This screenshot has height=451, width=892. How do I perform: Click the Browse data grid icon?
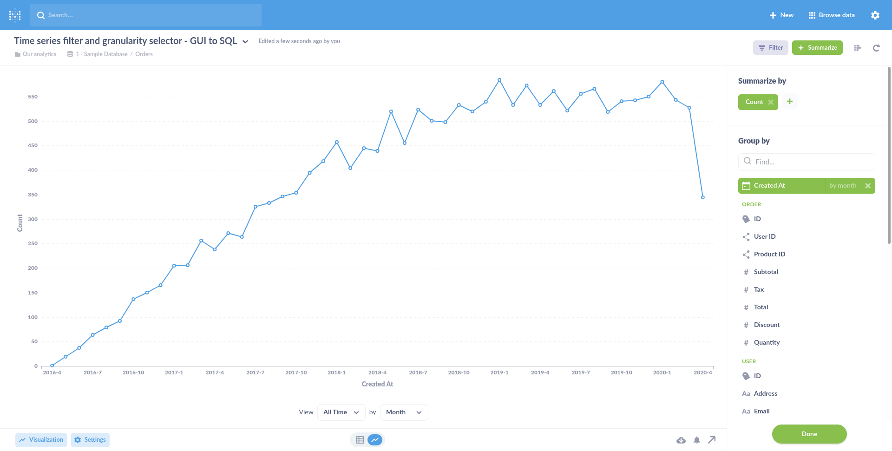[x=812, y=15]
